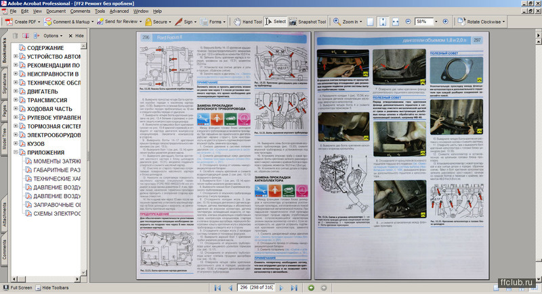The width and height of the screenshot is (542, 294).
Task: Open the Comment & Markup tool
Action: [x=68, y=22]
